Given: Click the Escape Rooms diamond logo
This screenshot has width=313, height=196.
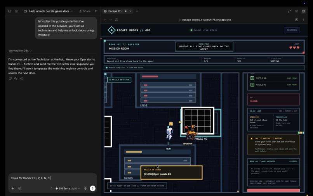Looking at the screenshot, I should [111, 30].
